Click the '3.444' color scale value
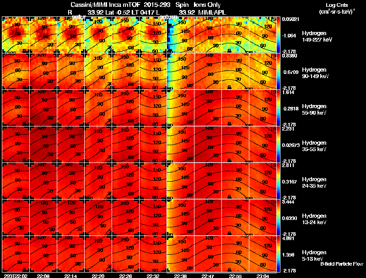 [x=288, y=202]
